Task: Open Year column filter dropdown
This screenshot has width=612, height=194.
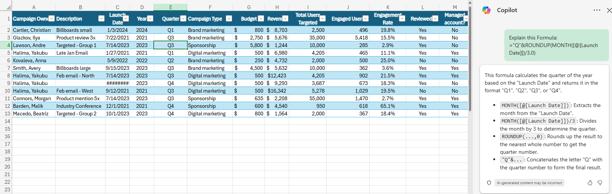Action: pos(150,19)
